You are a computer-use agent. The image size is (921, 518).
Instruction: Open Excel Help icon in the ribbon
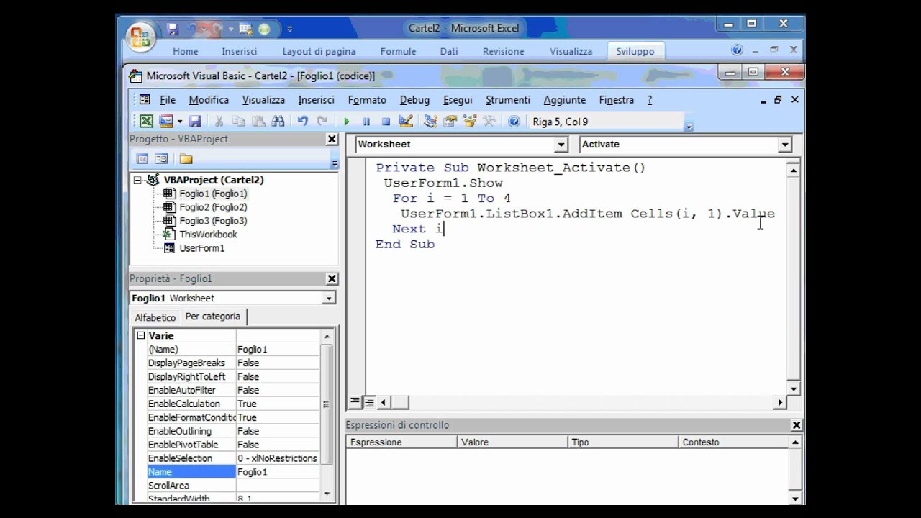(x=737, y=50)
